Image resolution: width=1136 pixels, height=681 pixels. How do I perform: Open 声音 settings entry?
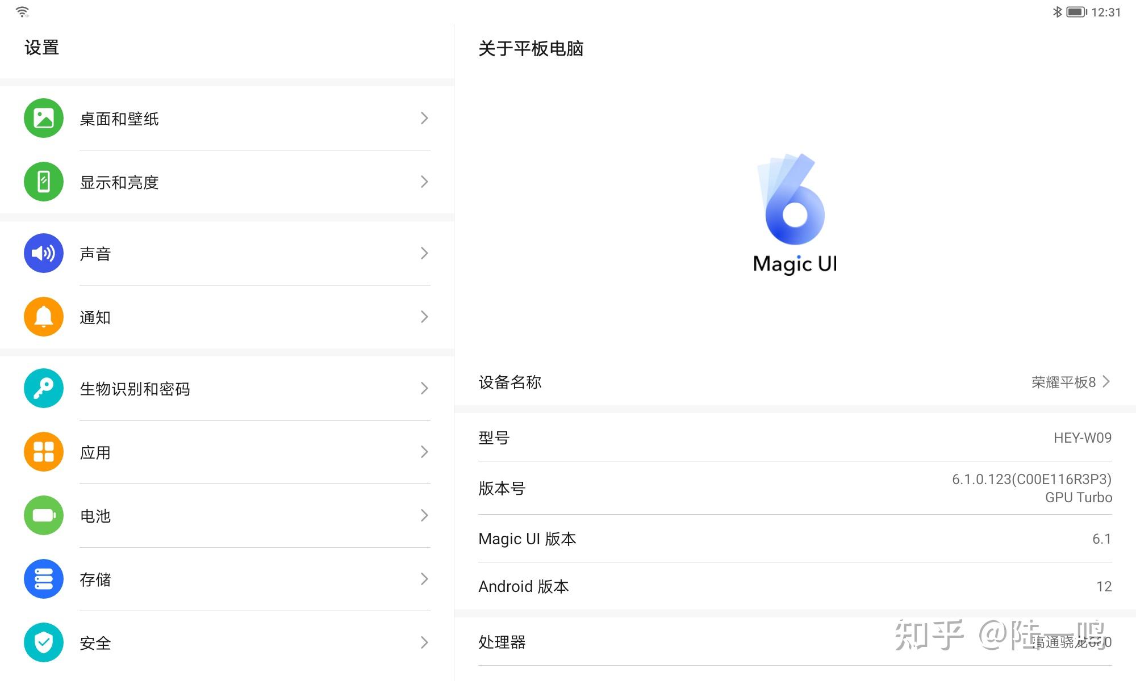[227, 253]
